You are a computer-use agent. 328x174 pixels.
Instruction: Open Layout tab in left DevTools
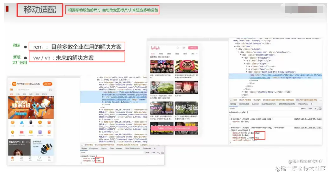104,148
